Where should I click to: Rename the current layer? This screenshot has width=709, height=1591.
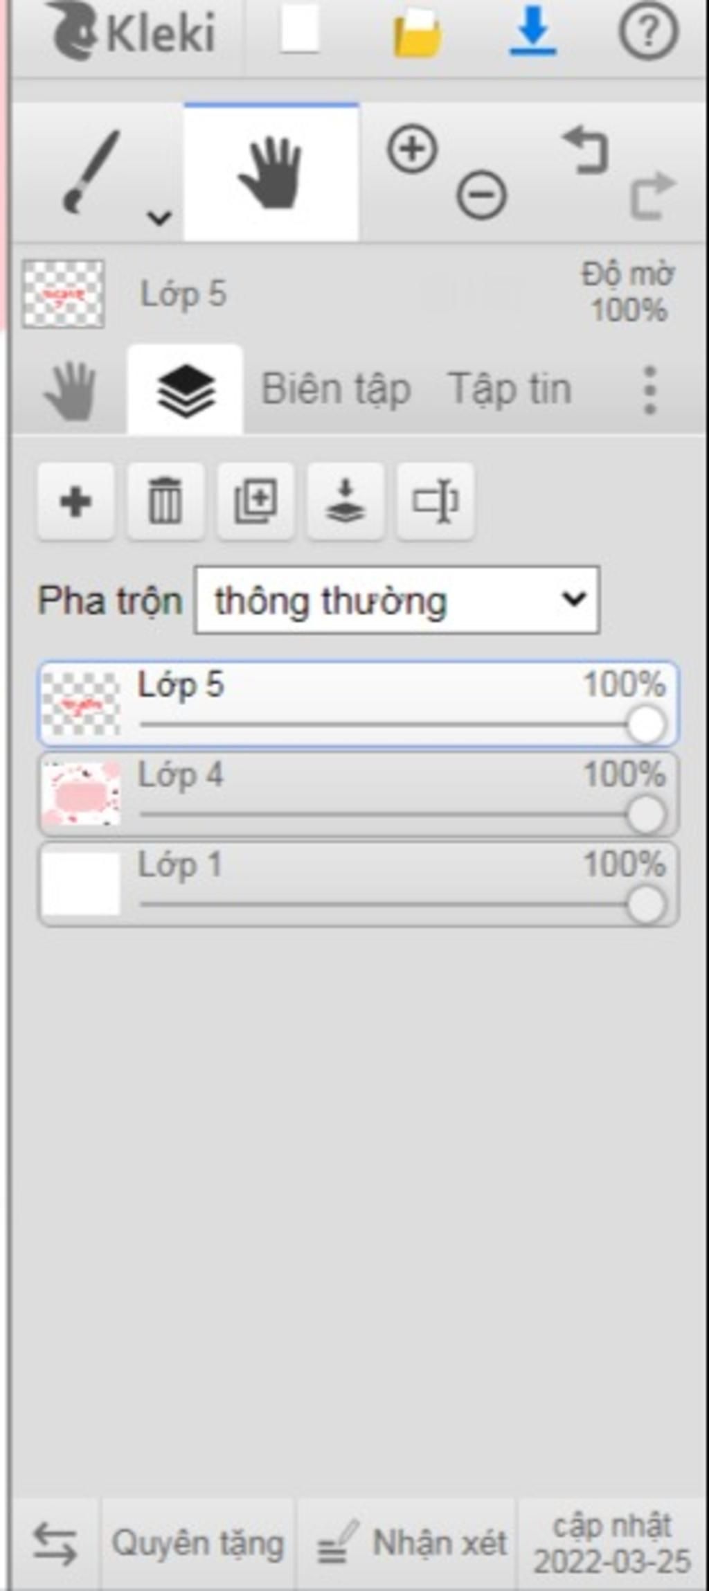(436, 501)
